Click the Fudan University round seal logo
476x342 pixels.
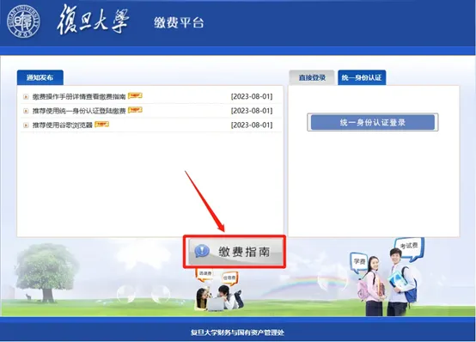tap(24, 21)
